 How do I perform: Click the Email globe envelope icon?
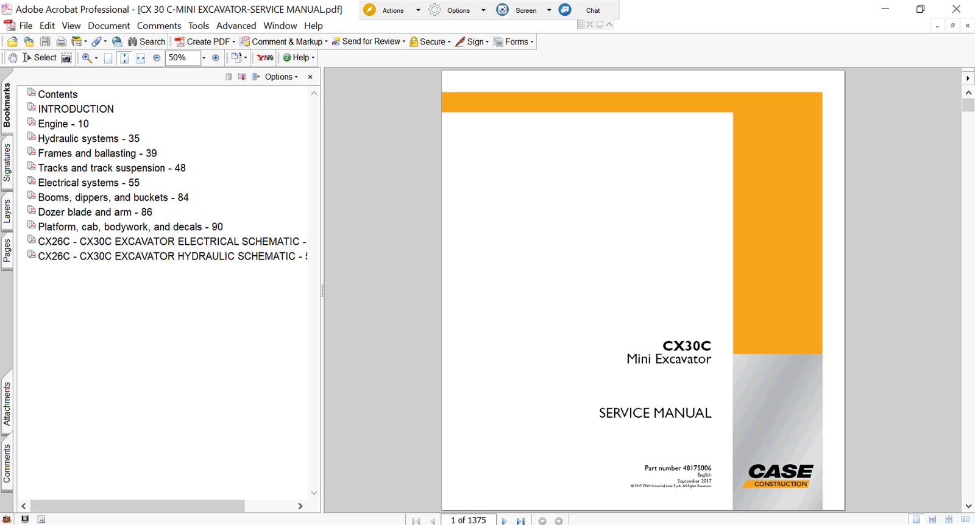(117, 41)
